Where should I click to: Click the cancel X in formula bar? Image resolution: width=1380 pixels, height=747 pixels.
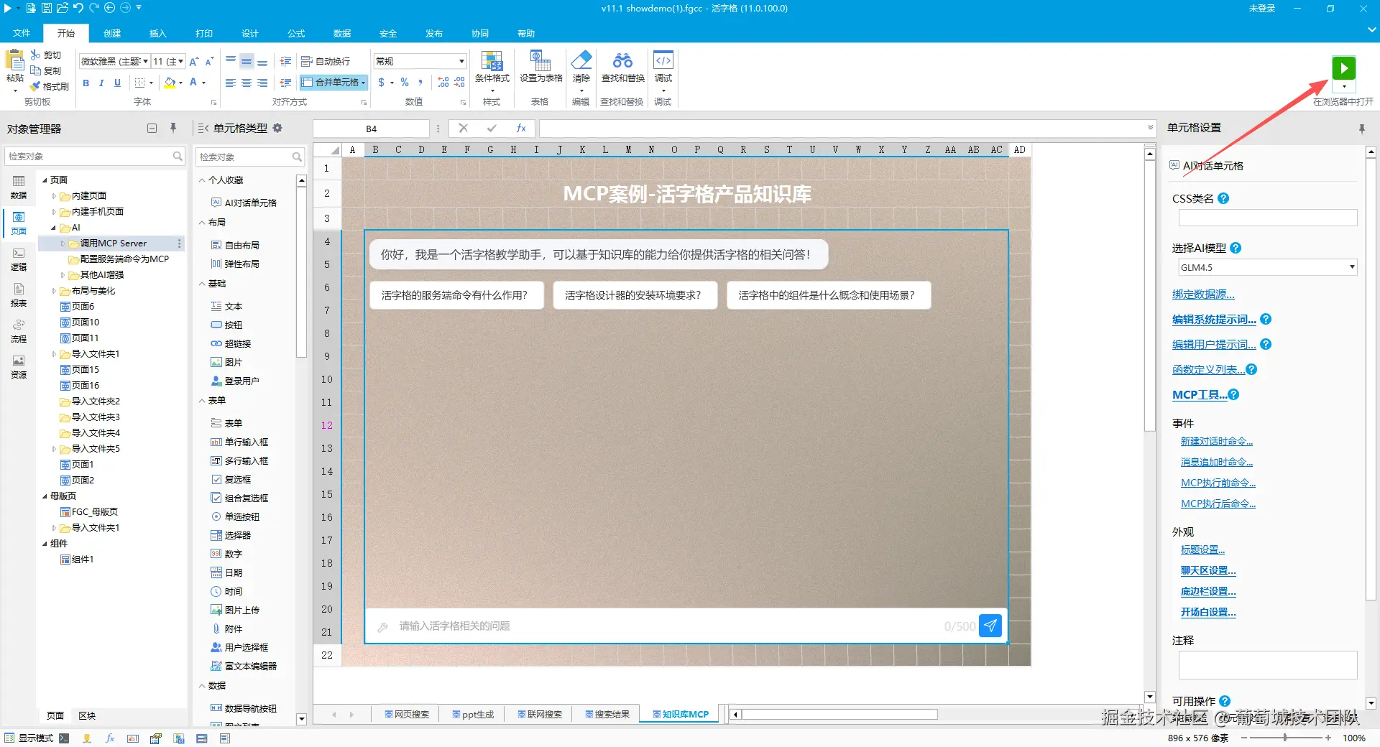tap(464, 129)
